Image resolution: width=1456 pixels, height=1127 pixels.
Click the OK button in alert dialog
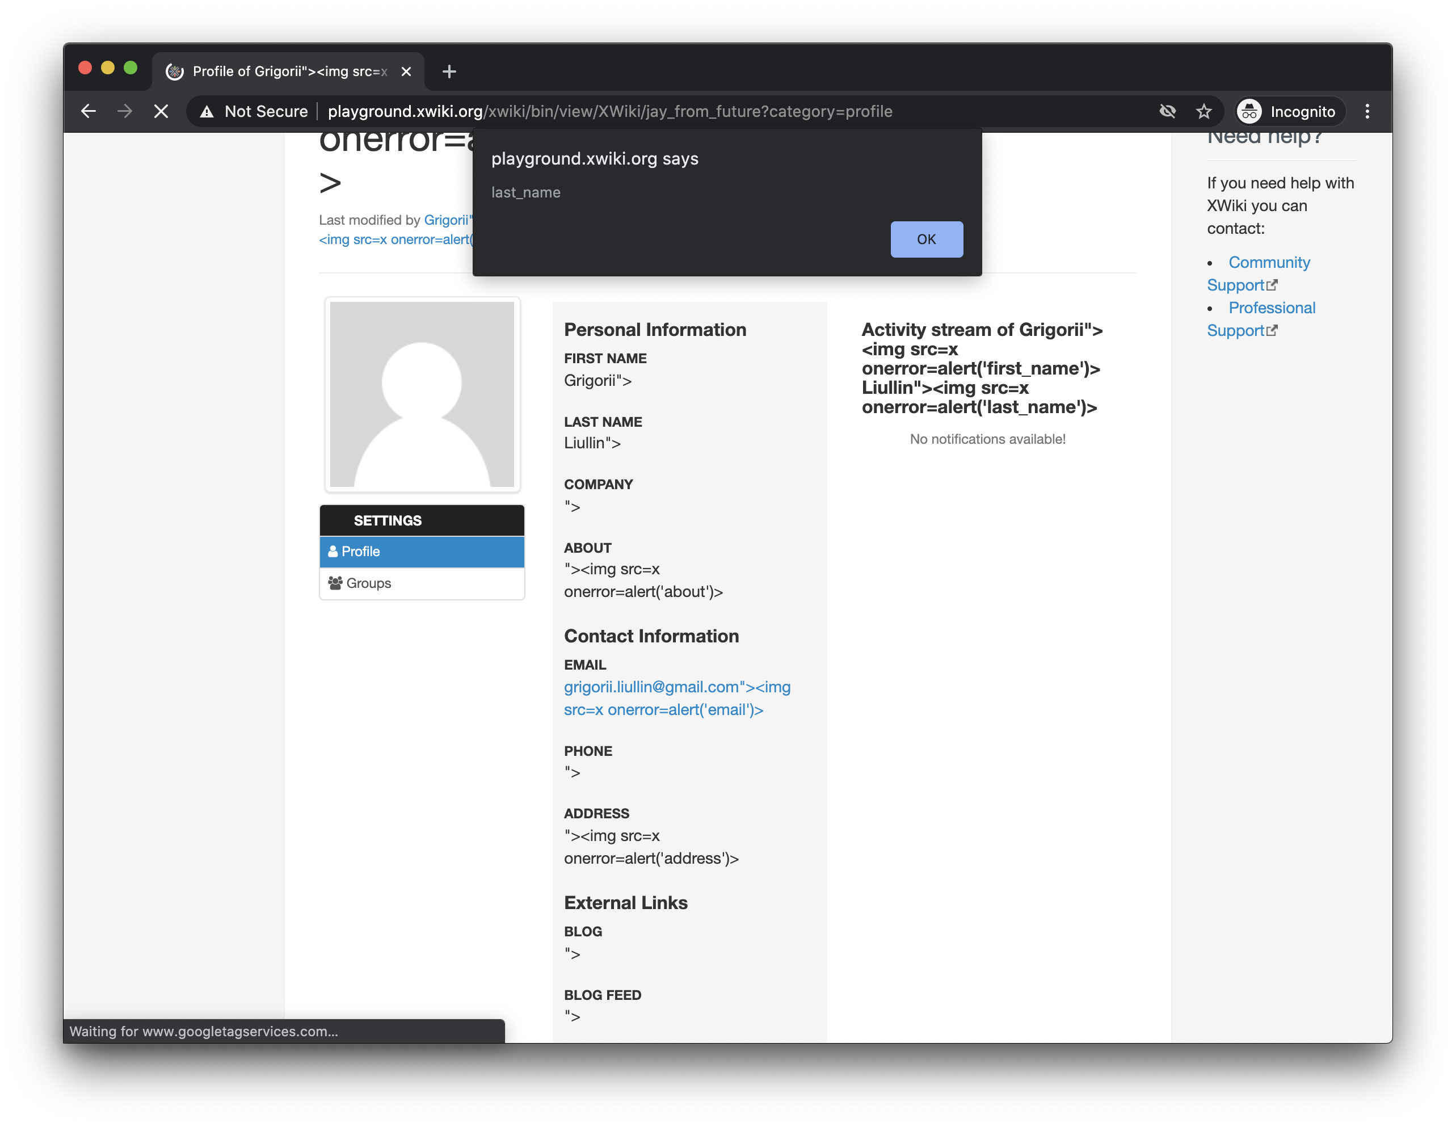(926, 239)
